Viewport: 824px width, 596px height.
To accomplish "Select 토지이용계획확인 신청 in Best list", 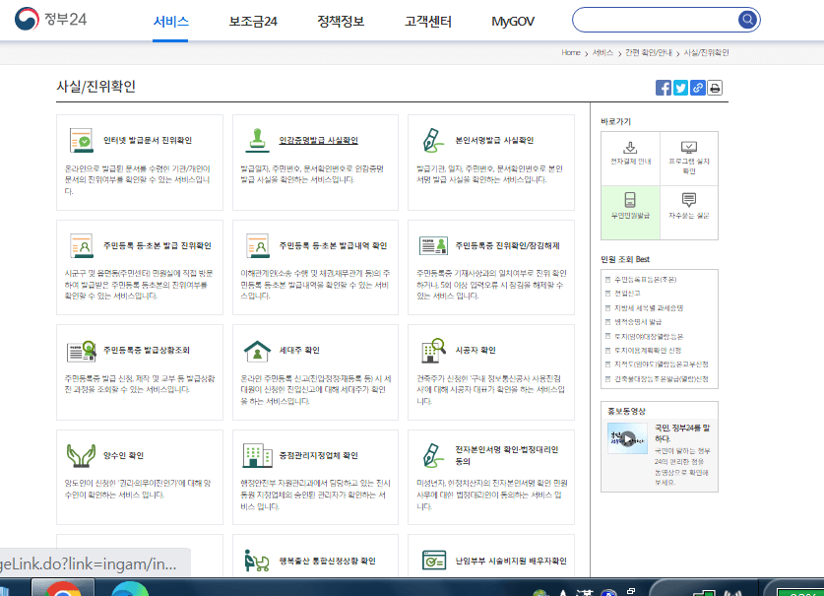I will click(x=648, y=350).
